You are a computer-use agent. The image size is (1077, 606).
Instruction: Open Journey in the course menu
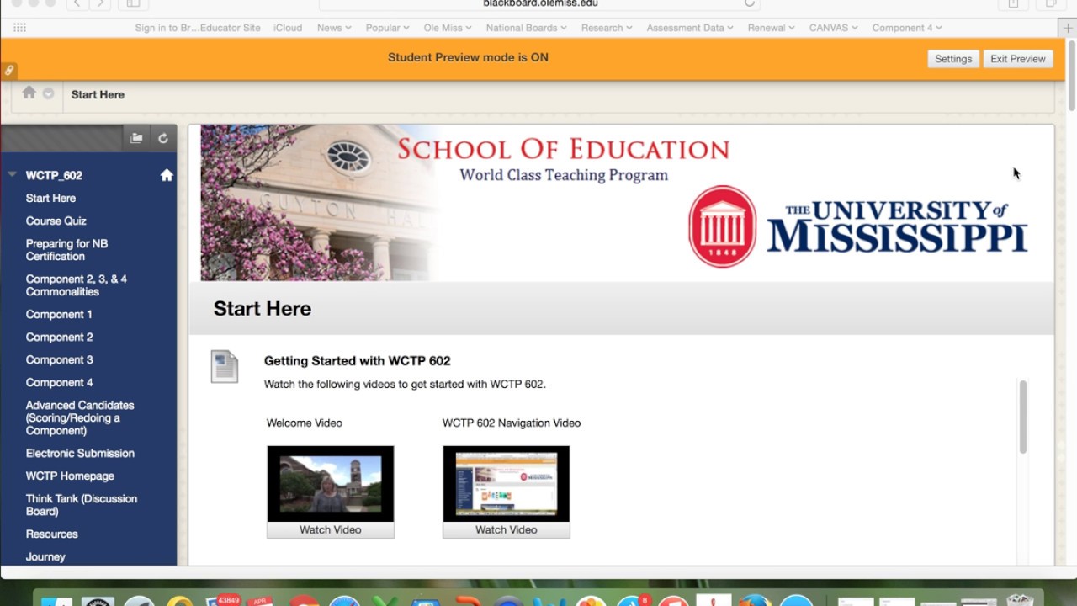point(45,556)
